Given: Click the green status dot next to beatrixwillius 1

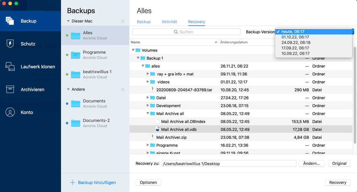Looking at the screenshot, I should 68,74.
